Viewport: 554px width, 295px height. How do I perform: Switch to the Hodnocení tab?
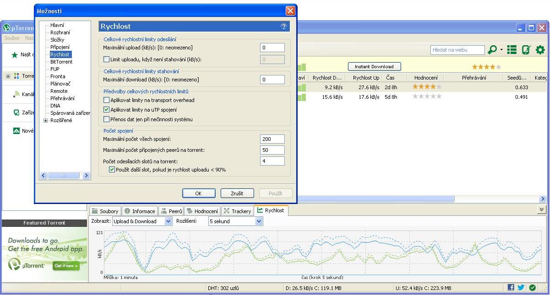(x=202, y=211)
